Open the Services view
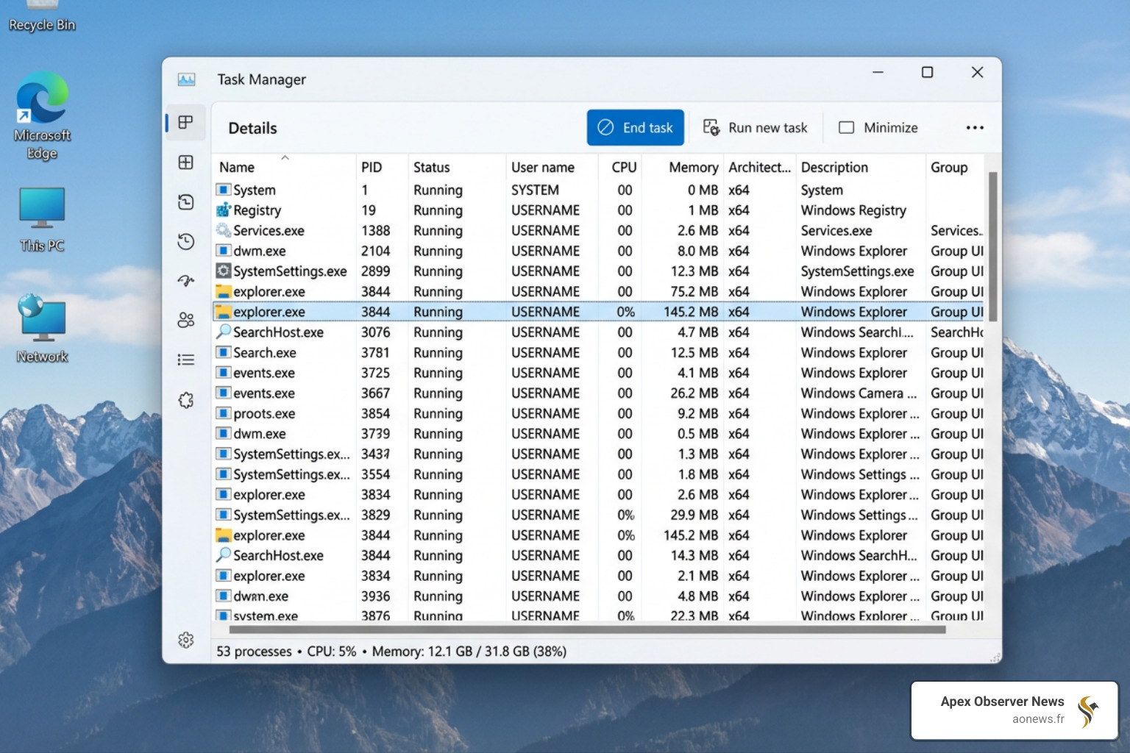Screen dimensions: 1130x753 [x=185, y=399]
